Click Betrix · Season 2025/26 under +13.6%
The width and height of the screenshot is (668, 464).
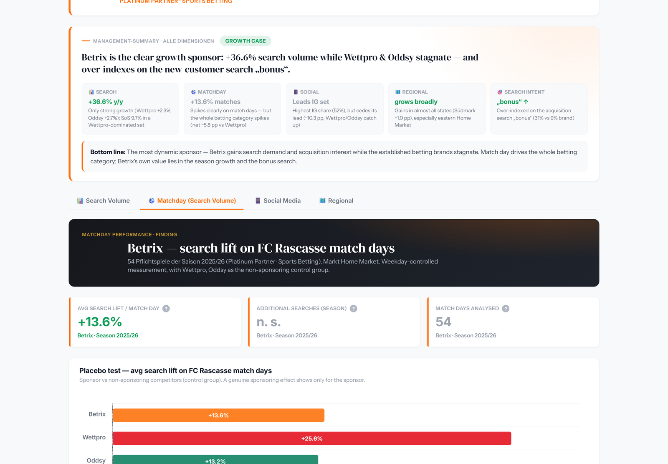pos(108,335)
